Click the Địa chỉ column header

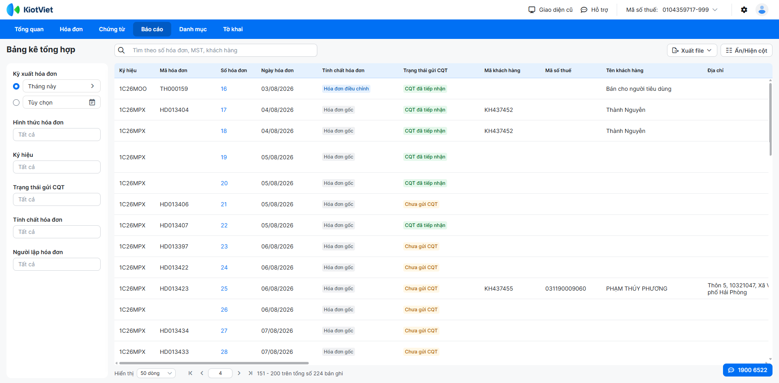click(715, 71)
